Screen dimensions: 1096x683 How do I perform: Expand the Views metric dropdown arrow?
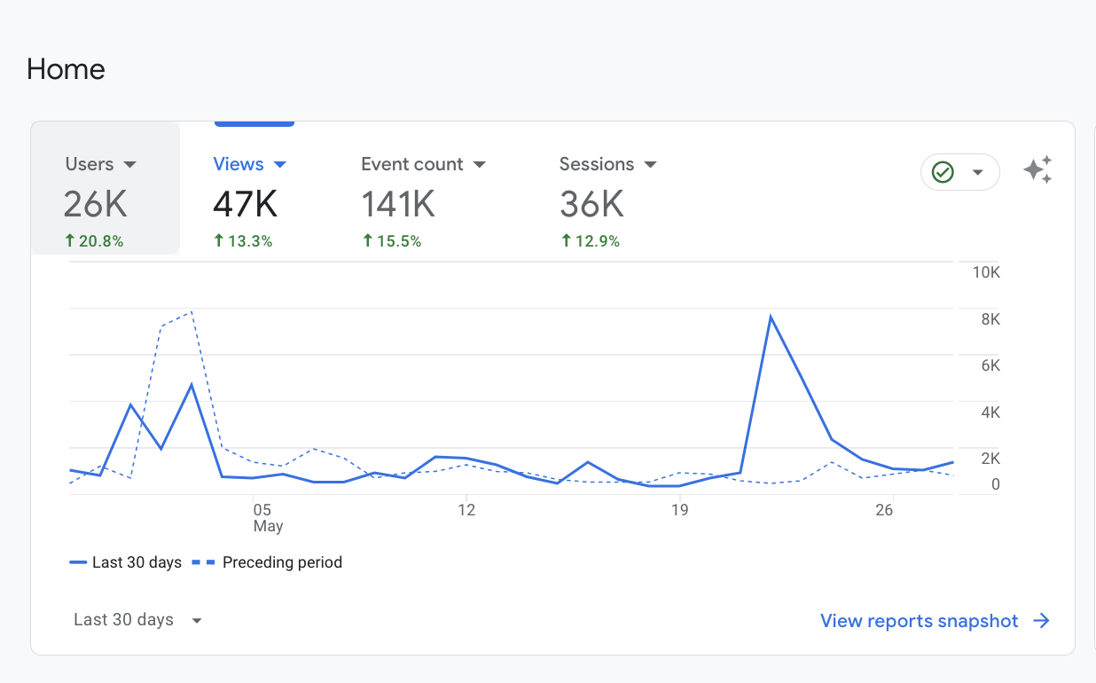click(280, 165)
